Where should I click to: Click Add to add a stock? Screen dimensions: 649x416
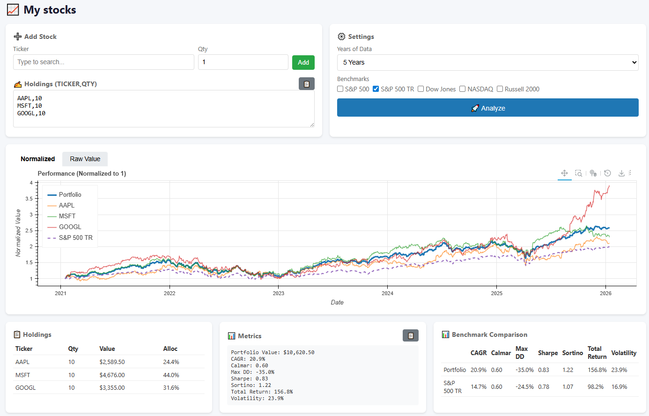pos(303,62)
